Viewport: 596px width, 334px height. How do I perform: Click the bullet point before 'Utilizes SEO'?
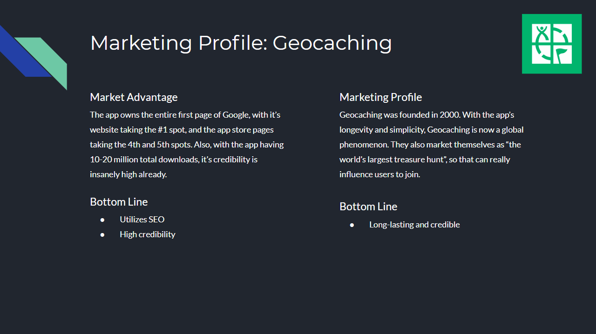pyautogui.click(x=102, y=220)
